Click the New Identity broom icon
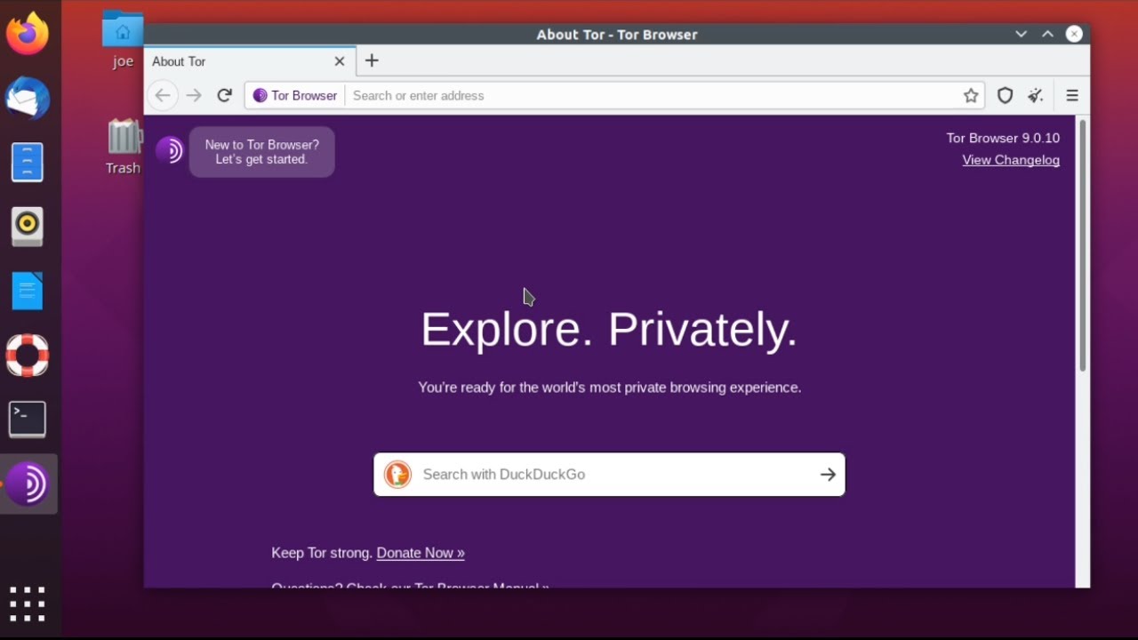Image resolution: width=1138 pixels, height=640 pixels. click(x=1036, y=95)
